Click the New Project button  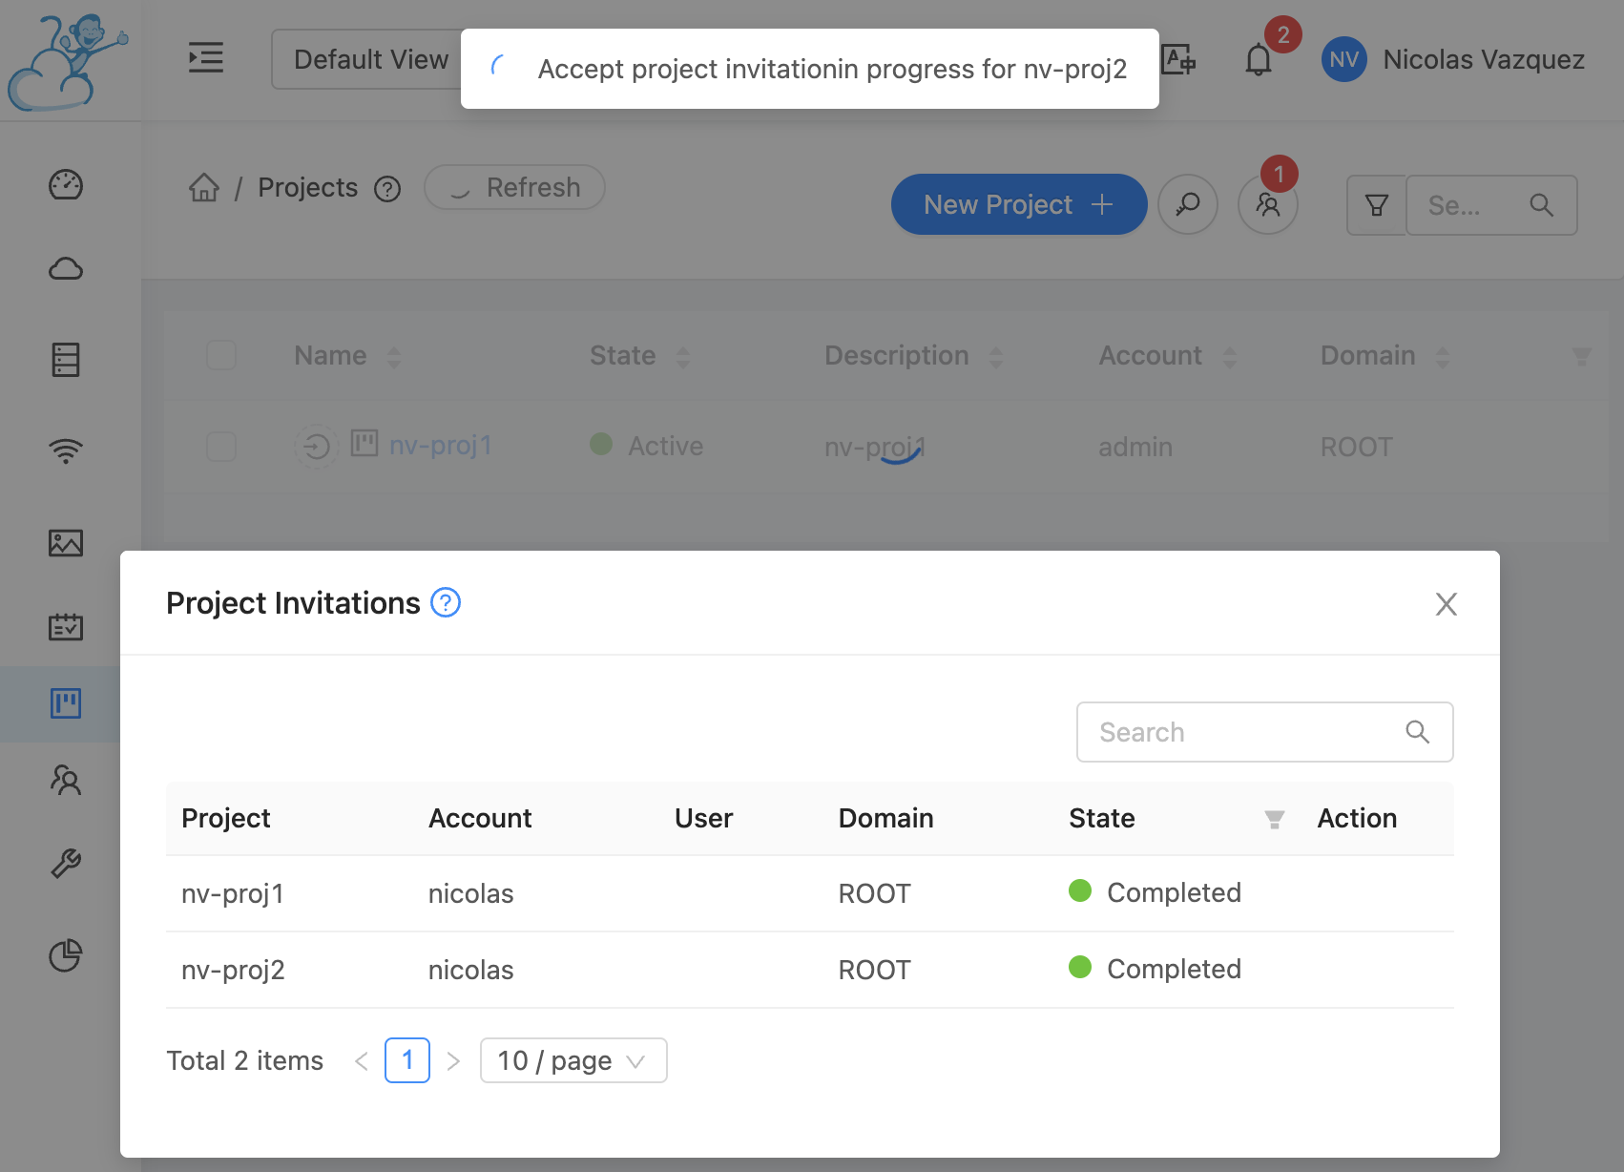(x=1018, y=204)
